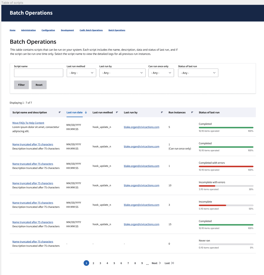Go to Home breadcrumb

(12, 30)
